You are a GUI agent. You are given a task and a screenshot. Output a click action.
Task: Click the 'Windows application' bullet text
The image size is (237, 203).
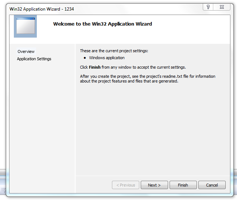pyautogui.click(x=107, y=58)
